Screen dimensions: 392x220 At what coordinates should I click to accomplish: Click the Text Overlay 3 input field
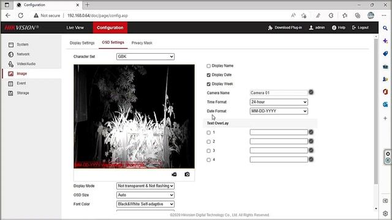(279, 150)
